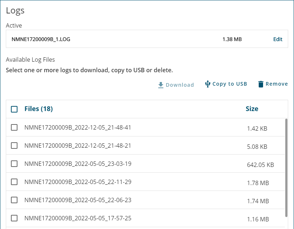Toggle the select-all Files checkbox

[14, 109]
